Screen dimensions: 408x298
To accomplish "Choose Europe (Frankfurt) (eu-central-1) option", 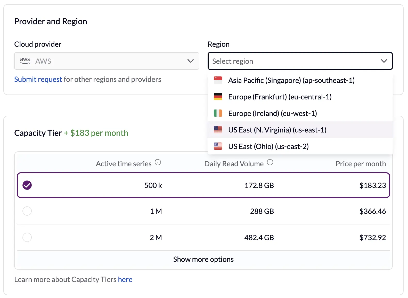I will (280, 97).
